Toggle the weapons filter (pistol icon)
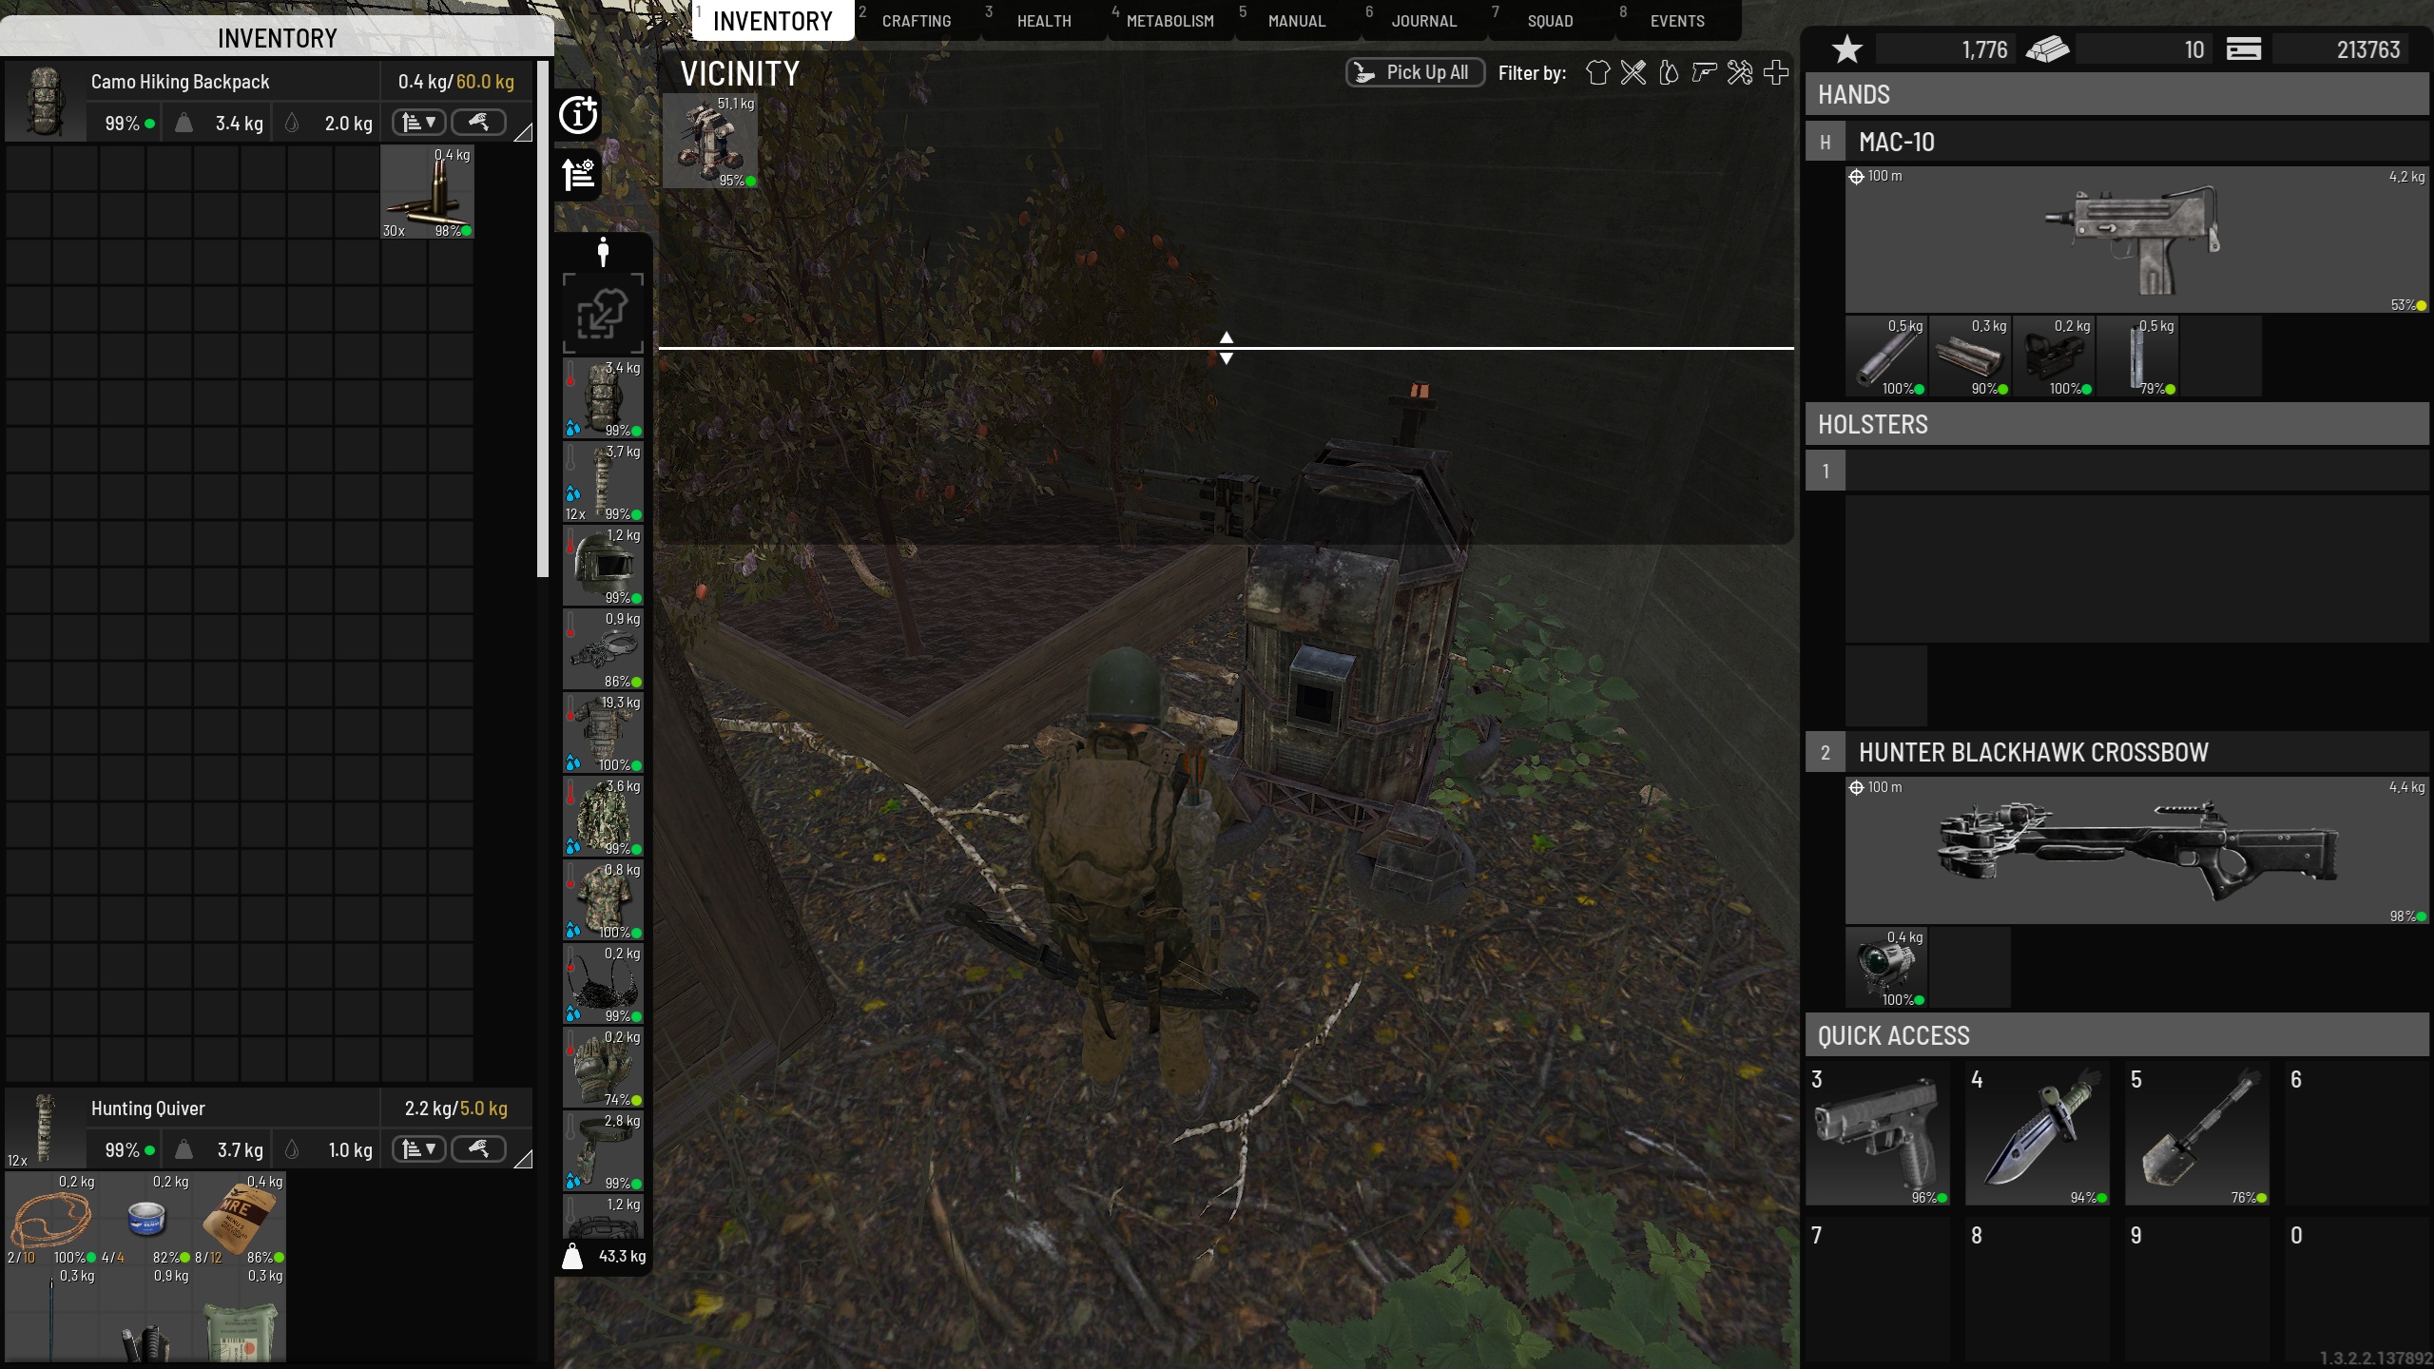This screenshot has width=2434, height=1369. (x=1704, y=72)
